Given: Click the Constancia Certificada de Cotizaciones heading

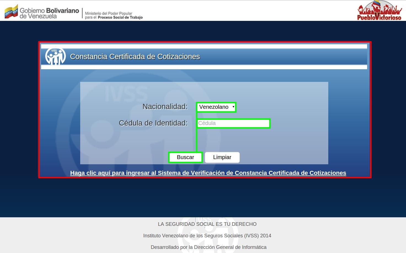Looking at the screenshot, I should [135, 57].
